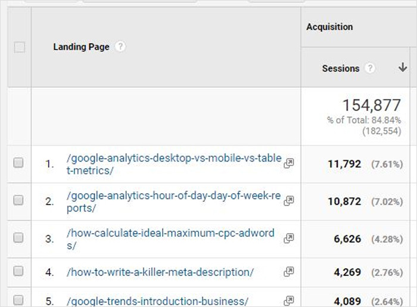Sort by Sessions descending arrow
The width and height of the screenshot is (417, 307).
(403, 67)
